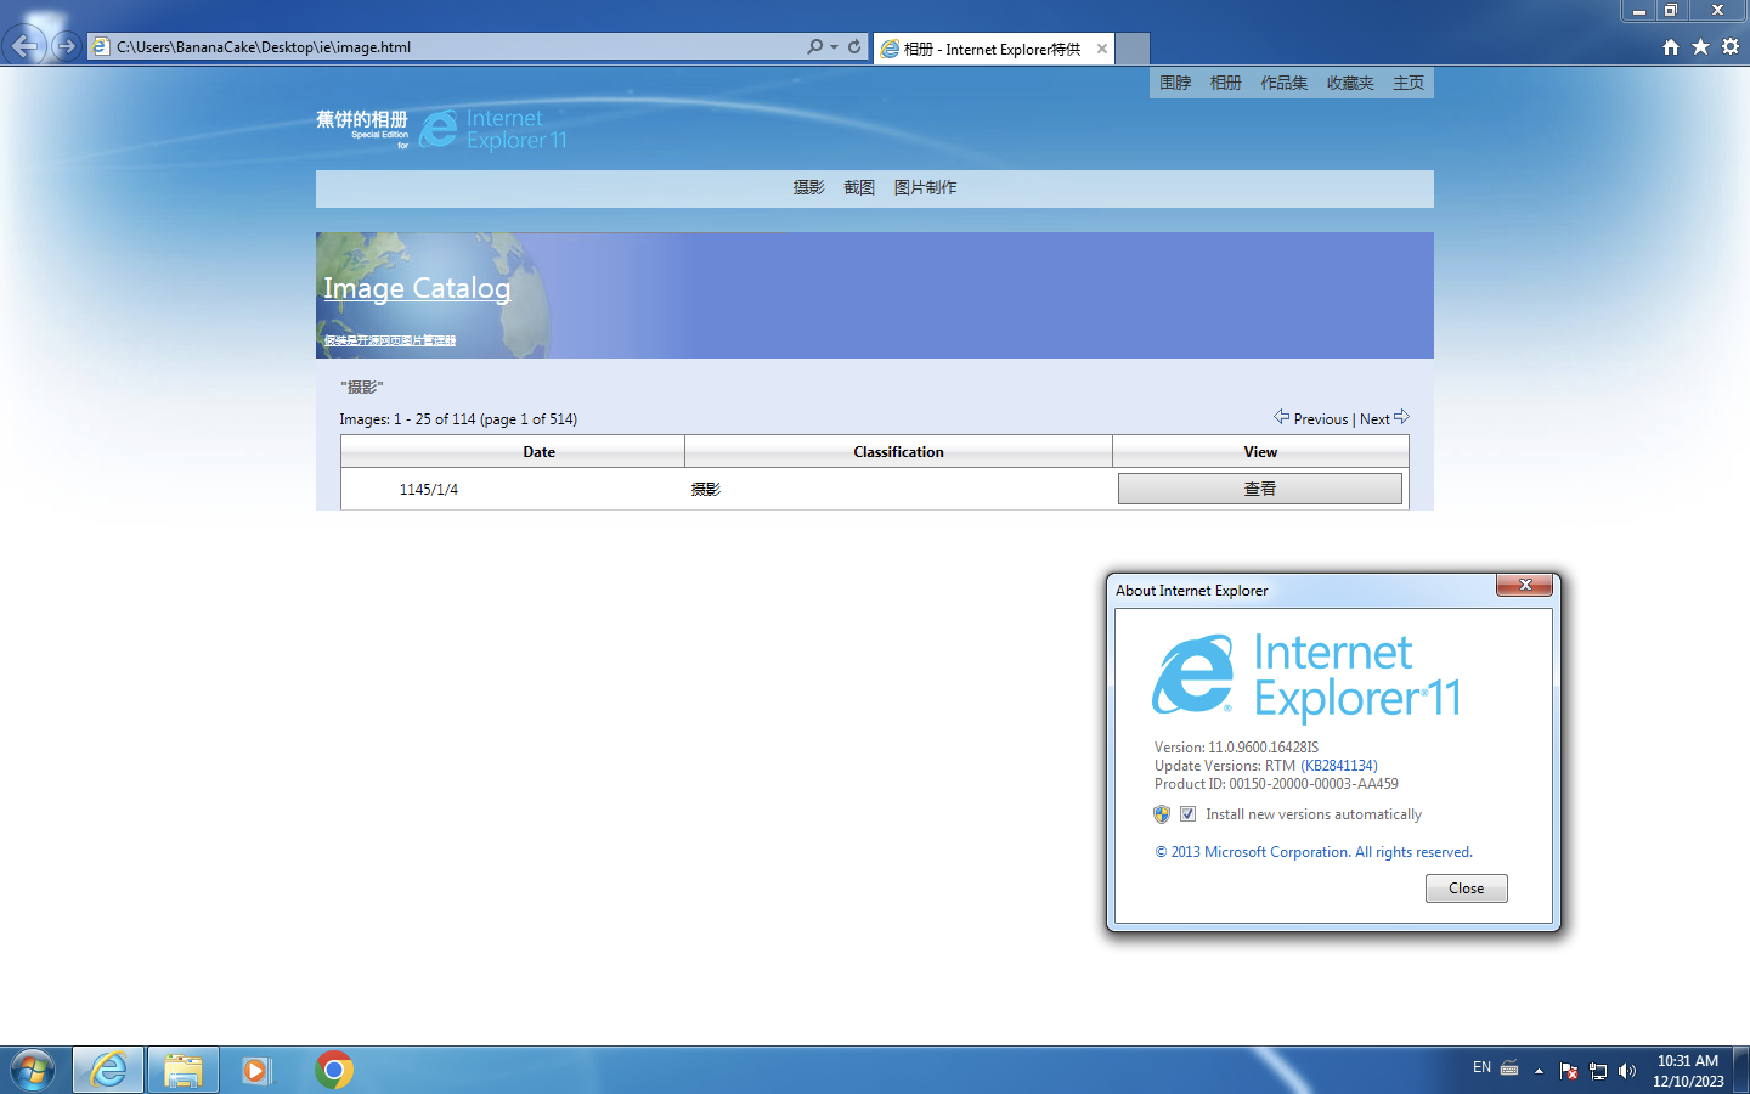Click the Show desktop strip

[1742, 1070]
